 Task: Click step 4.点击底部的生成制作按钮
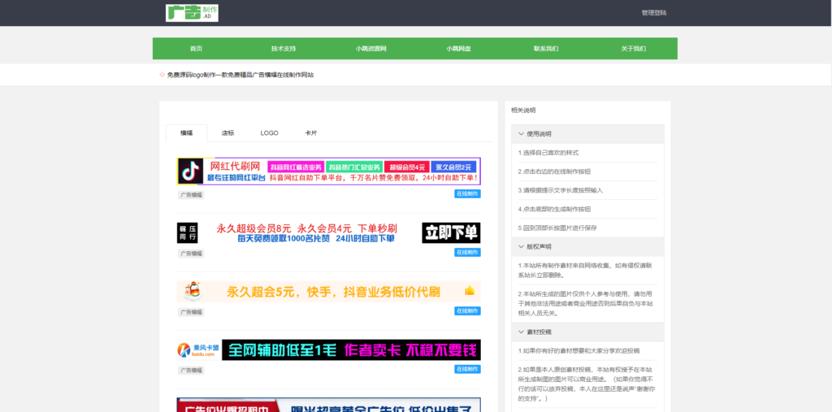click(555, 209)
